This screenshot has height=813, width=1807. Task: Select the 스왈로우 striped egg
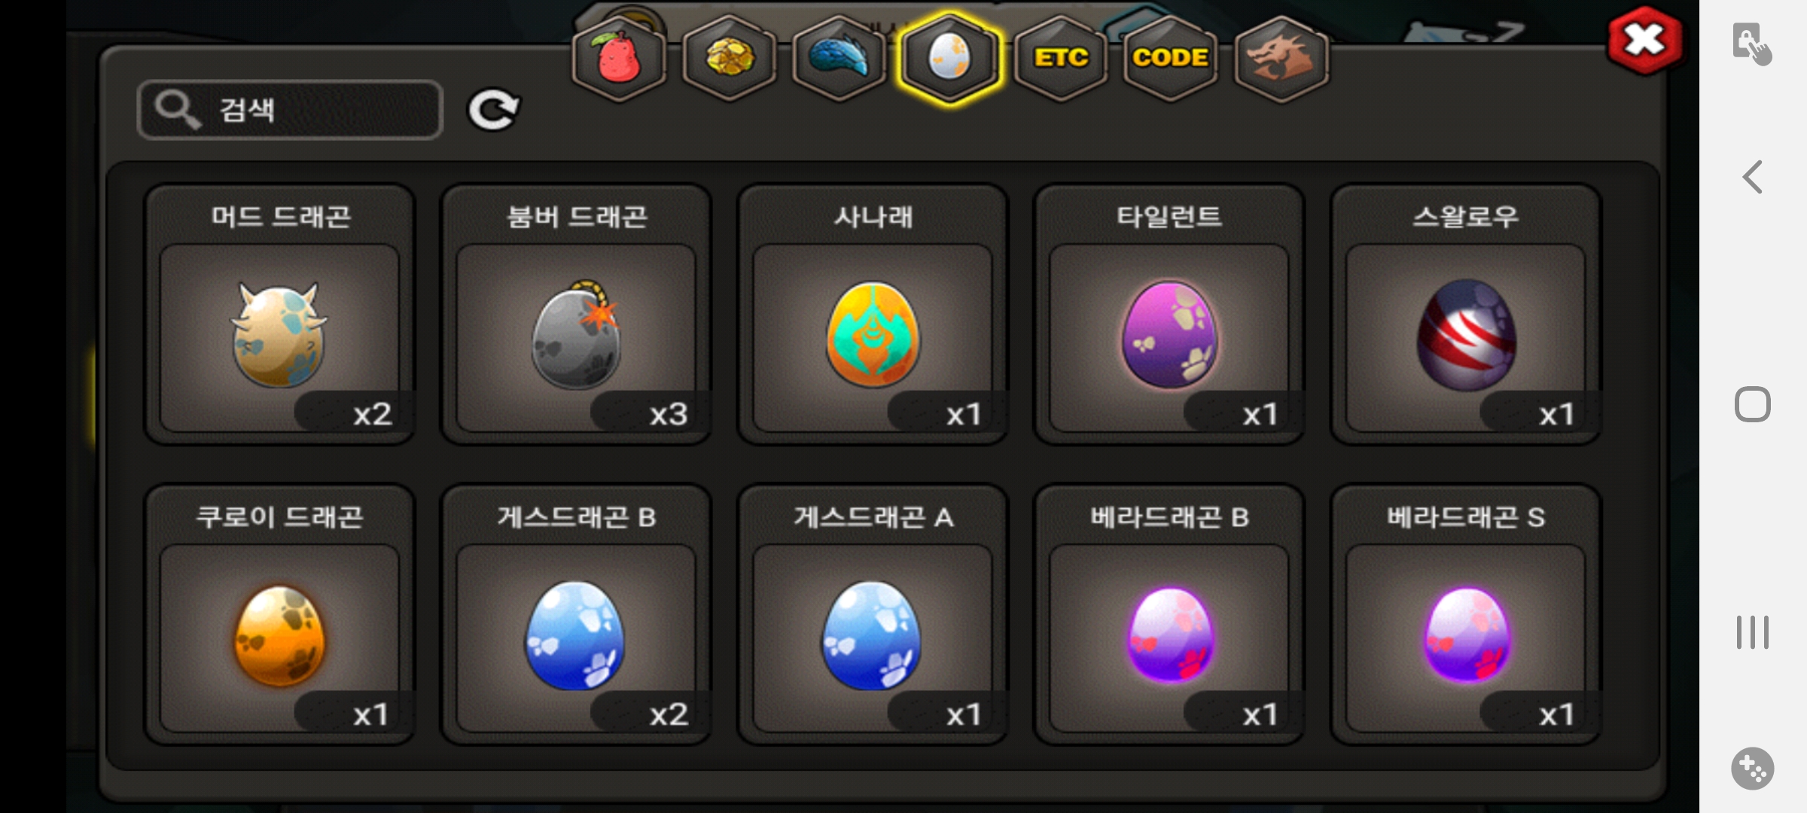tap(1466, 315)
